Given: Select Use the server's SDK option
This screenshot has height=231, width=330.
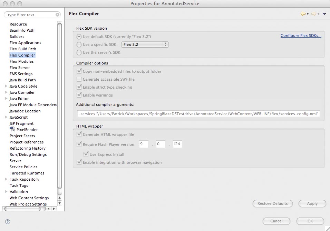Looking at the screenshot, I should (79, 52).
